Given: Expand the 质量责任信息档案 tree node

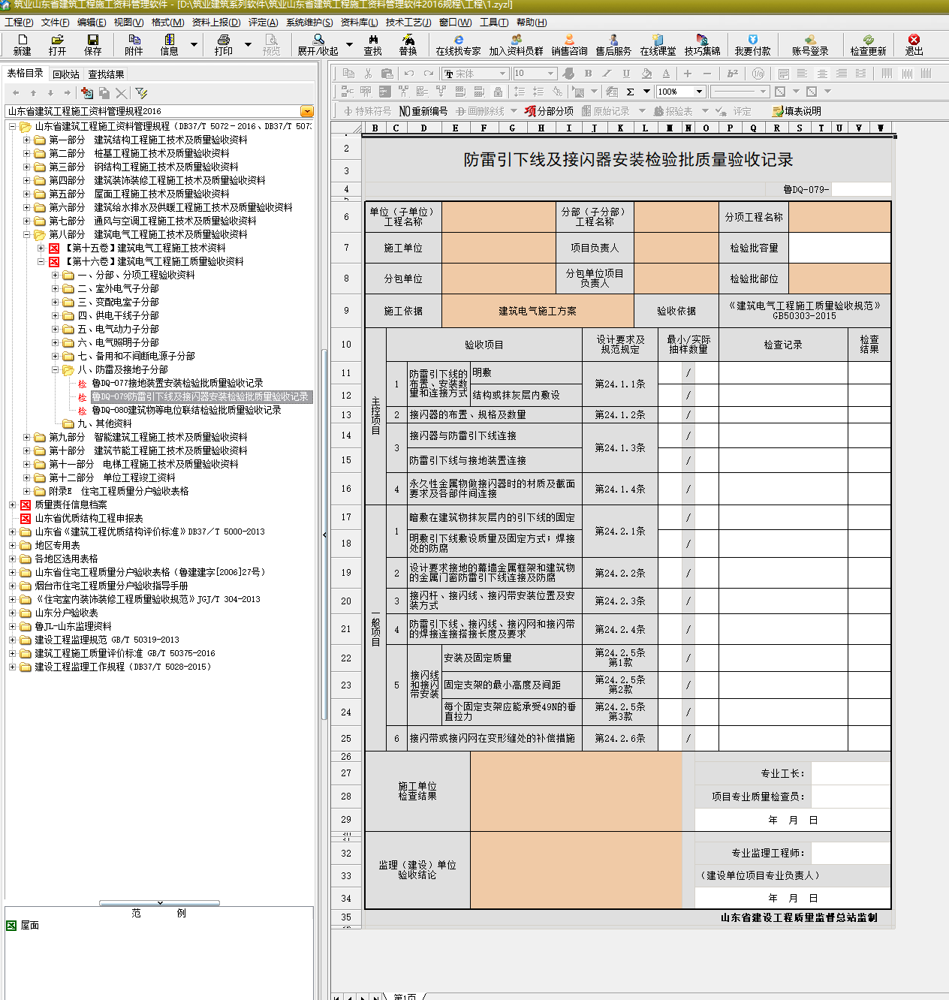Looking at the screenshot, I should click(x=13, y=505).
